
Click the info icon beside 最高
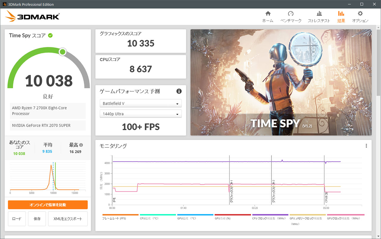[x=81, y=145]
